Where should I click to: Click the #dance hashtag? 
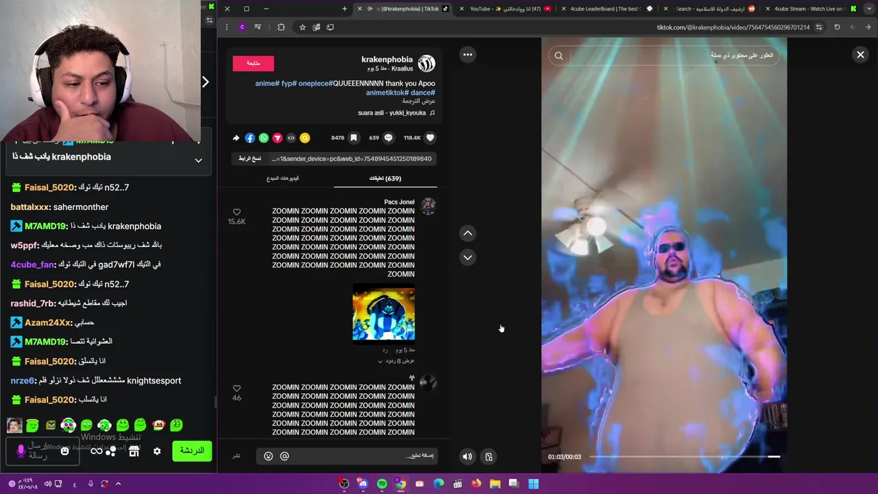click(x=423, y=93)
